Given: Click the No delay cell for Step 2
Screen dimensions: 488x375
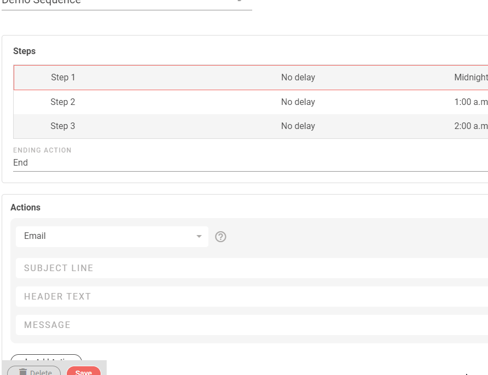Looking at the screenshot, I should [298, 102].
